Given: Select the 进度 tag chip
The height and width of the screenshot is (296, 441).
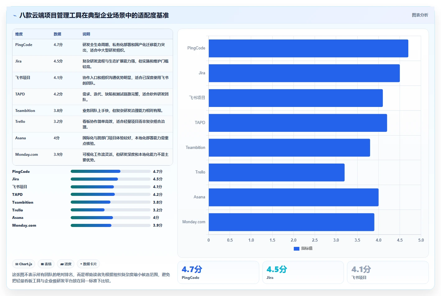Looking at the screenshot, I should pyautogui.click(x=66, y=264).
